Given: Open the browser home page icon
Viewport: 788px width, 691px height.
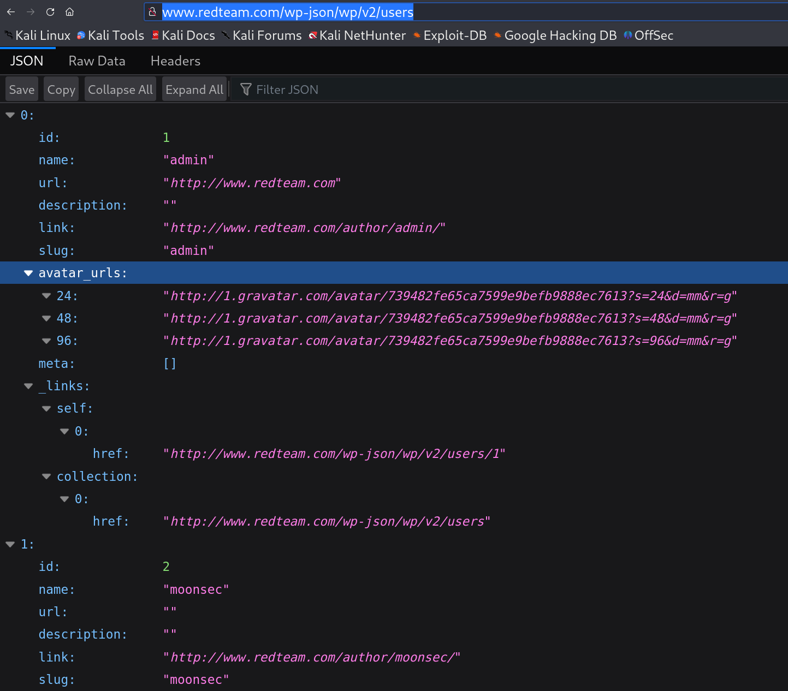Looking at the screenshot, I should (x=69, y=12).
